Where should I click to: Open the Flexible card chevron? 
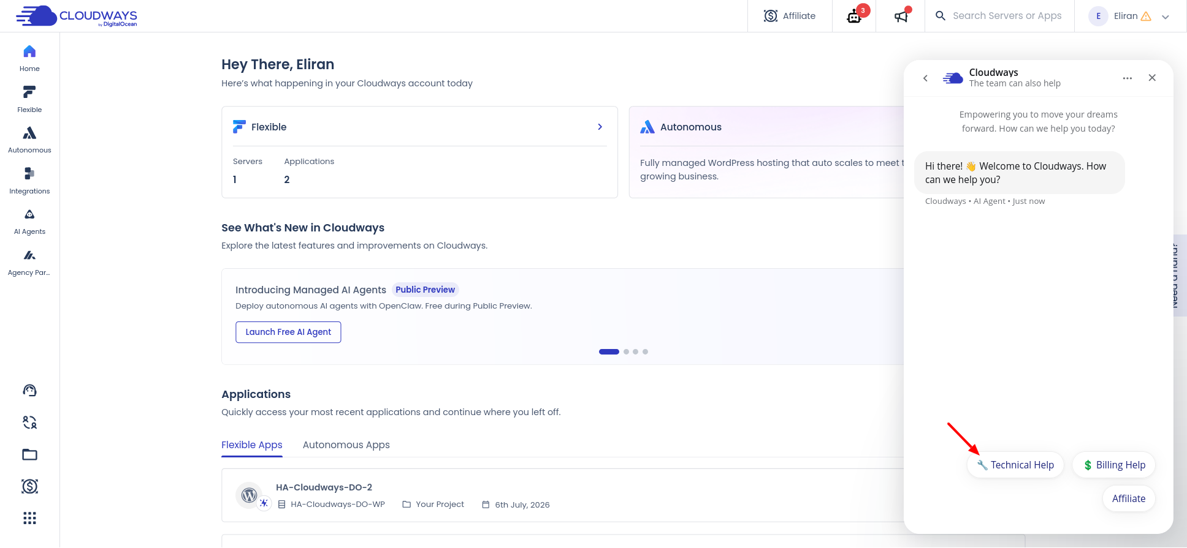pos(600,127)
